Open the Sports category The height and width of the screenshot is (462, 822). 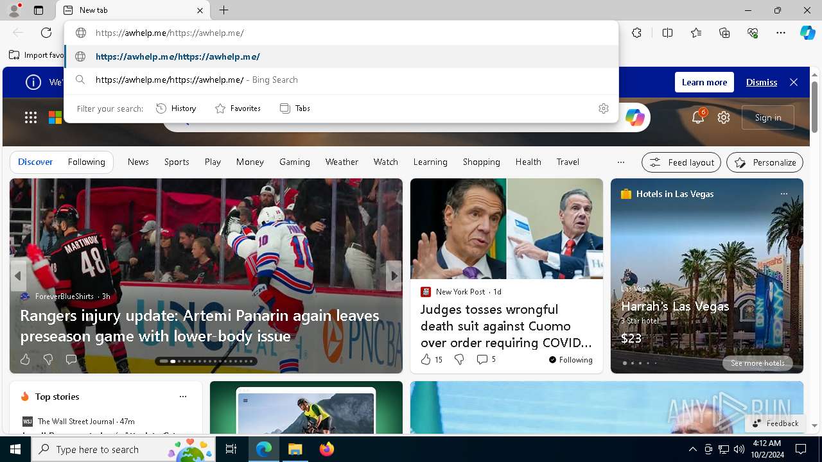tap(177, 162)
